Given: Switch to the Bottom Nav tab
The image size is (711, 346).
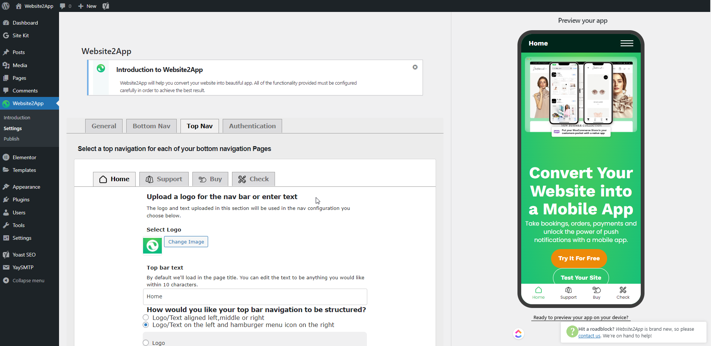Looking at the screenshot, I should point(151,126).
